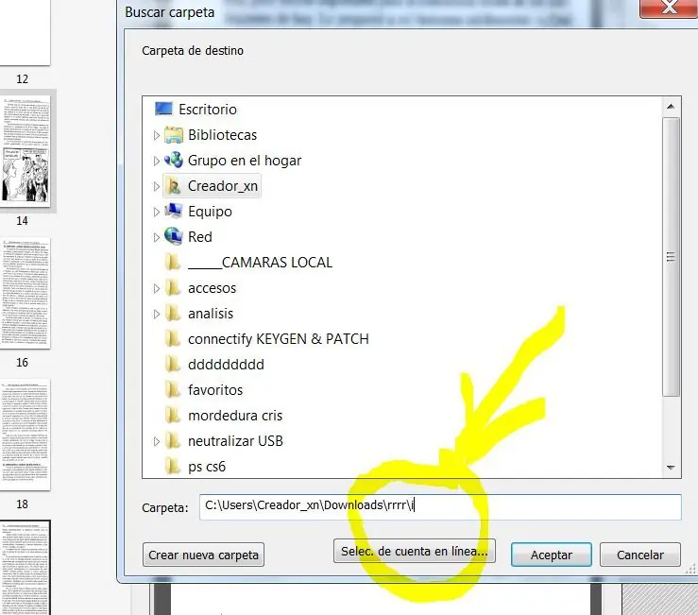Click the mordedura cris folder icon
This screenshot has height=615, width=698.
172,416
